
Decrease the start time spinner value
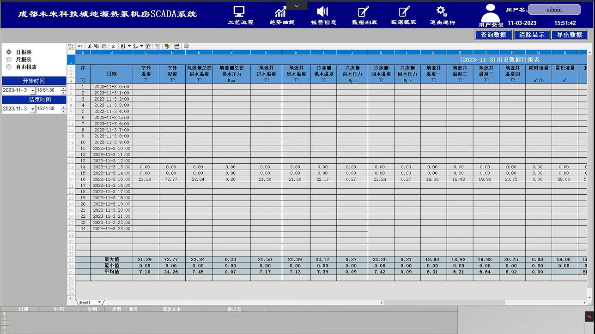(63, 92)
